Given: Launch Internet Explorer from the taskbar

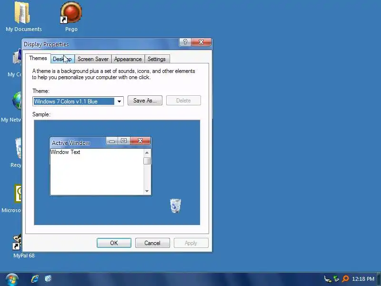Looking at the screenshot, I should tap(35, 279).
